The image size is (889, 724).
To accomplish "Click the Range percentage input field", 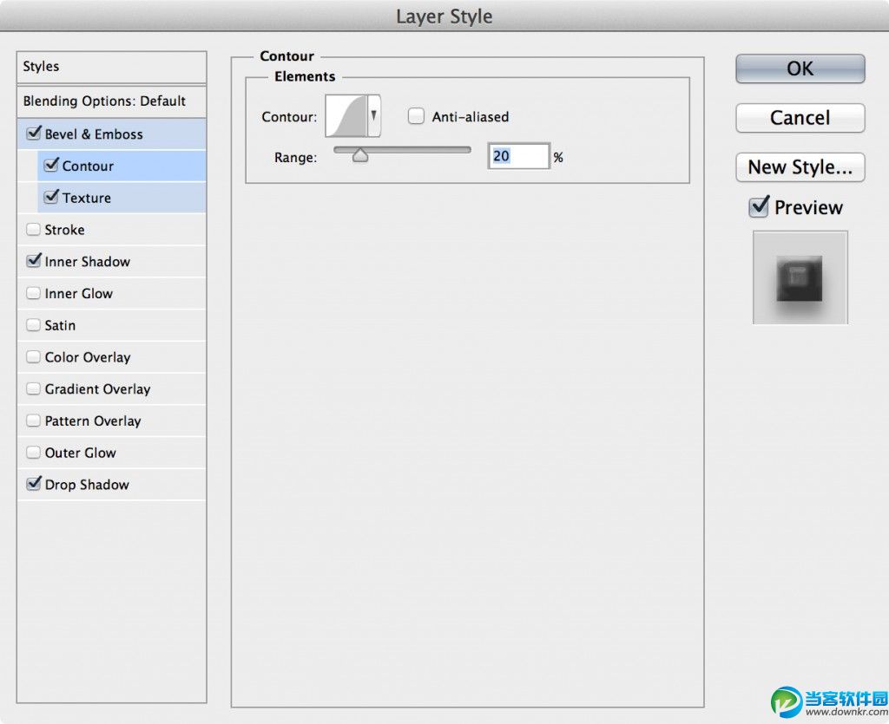I will (x=519, y=156).
